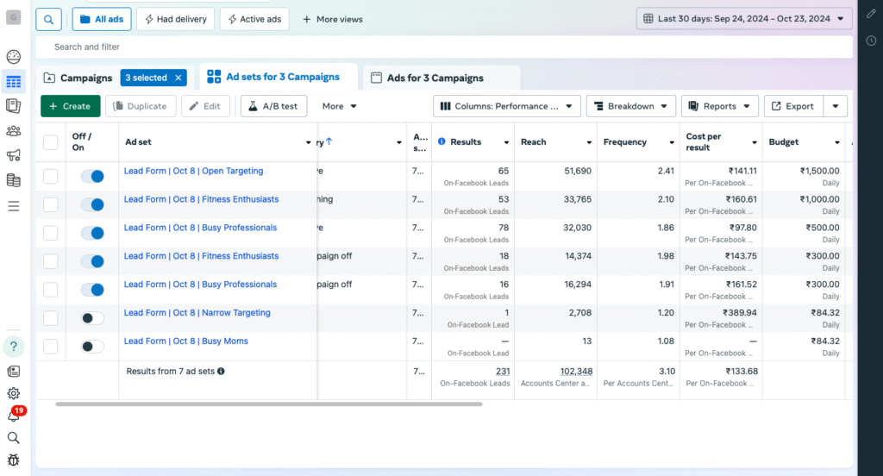Click the green Create button
This screenshot has width=883, height=476.
70,106
